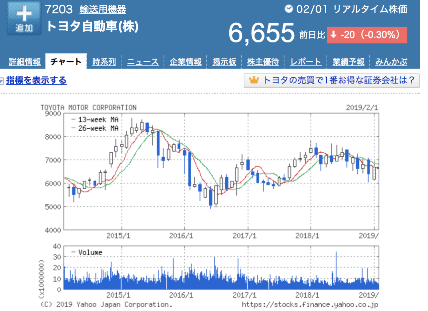Click the Volume legend label

[87, 252]
